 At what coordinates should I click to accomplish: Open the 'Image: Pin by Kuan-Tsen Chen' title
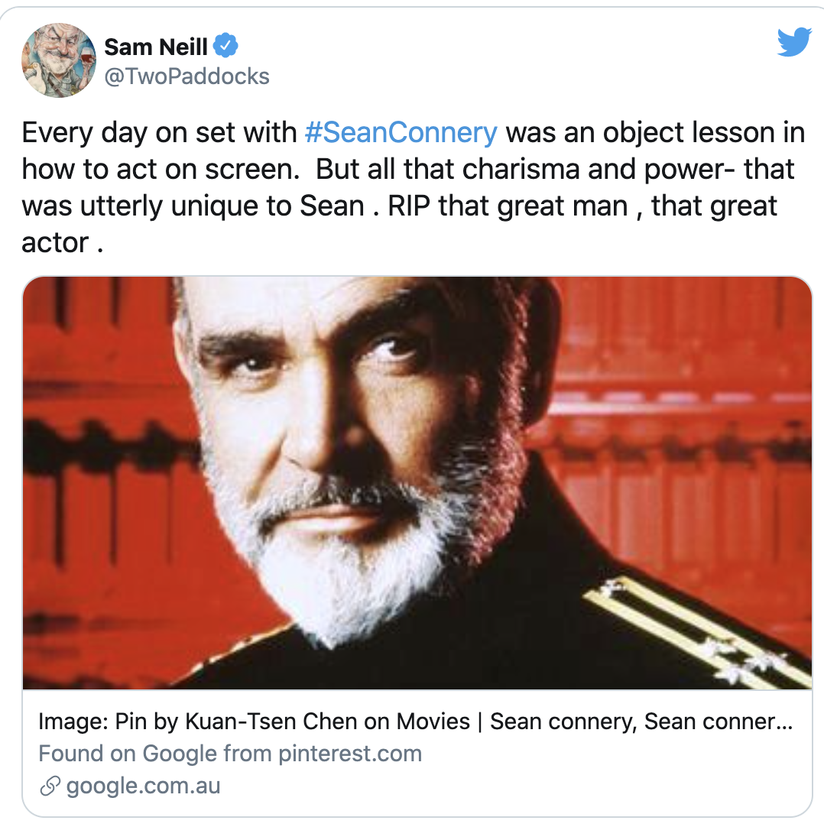(415, 721)
